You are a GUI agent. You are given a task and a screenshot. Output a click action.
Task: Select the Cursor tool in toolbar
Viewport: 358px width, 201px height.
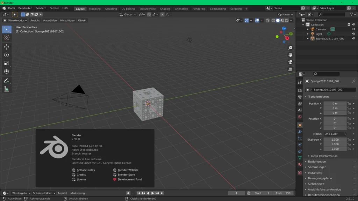6,38
